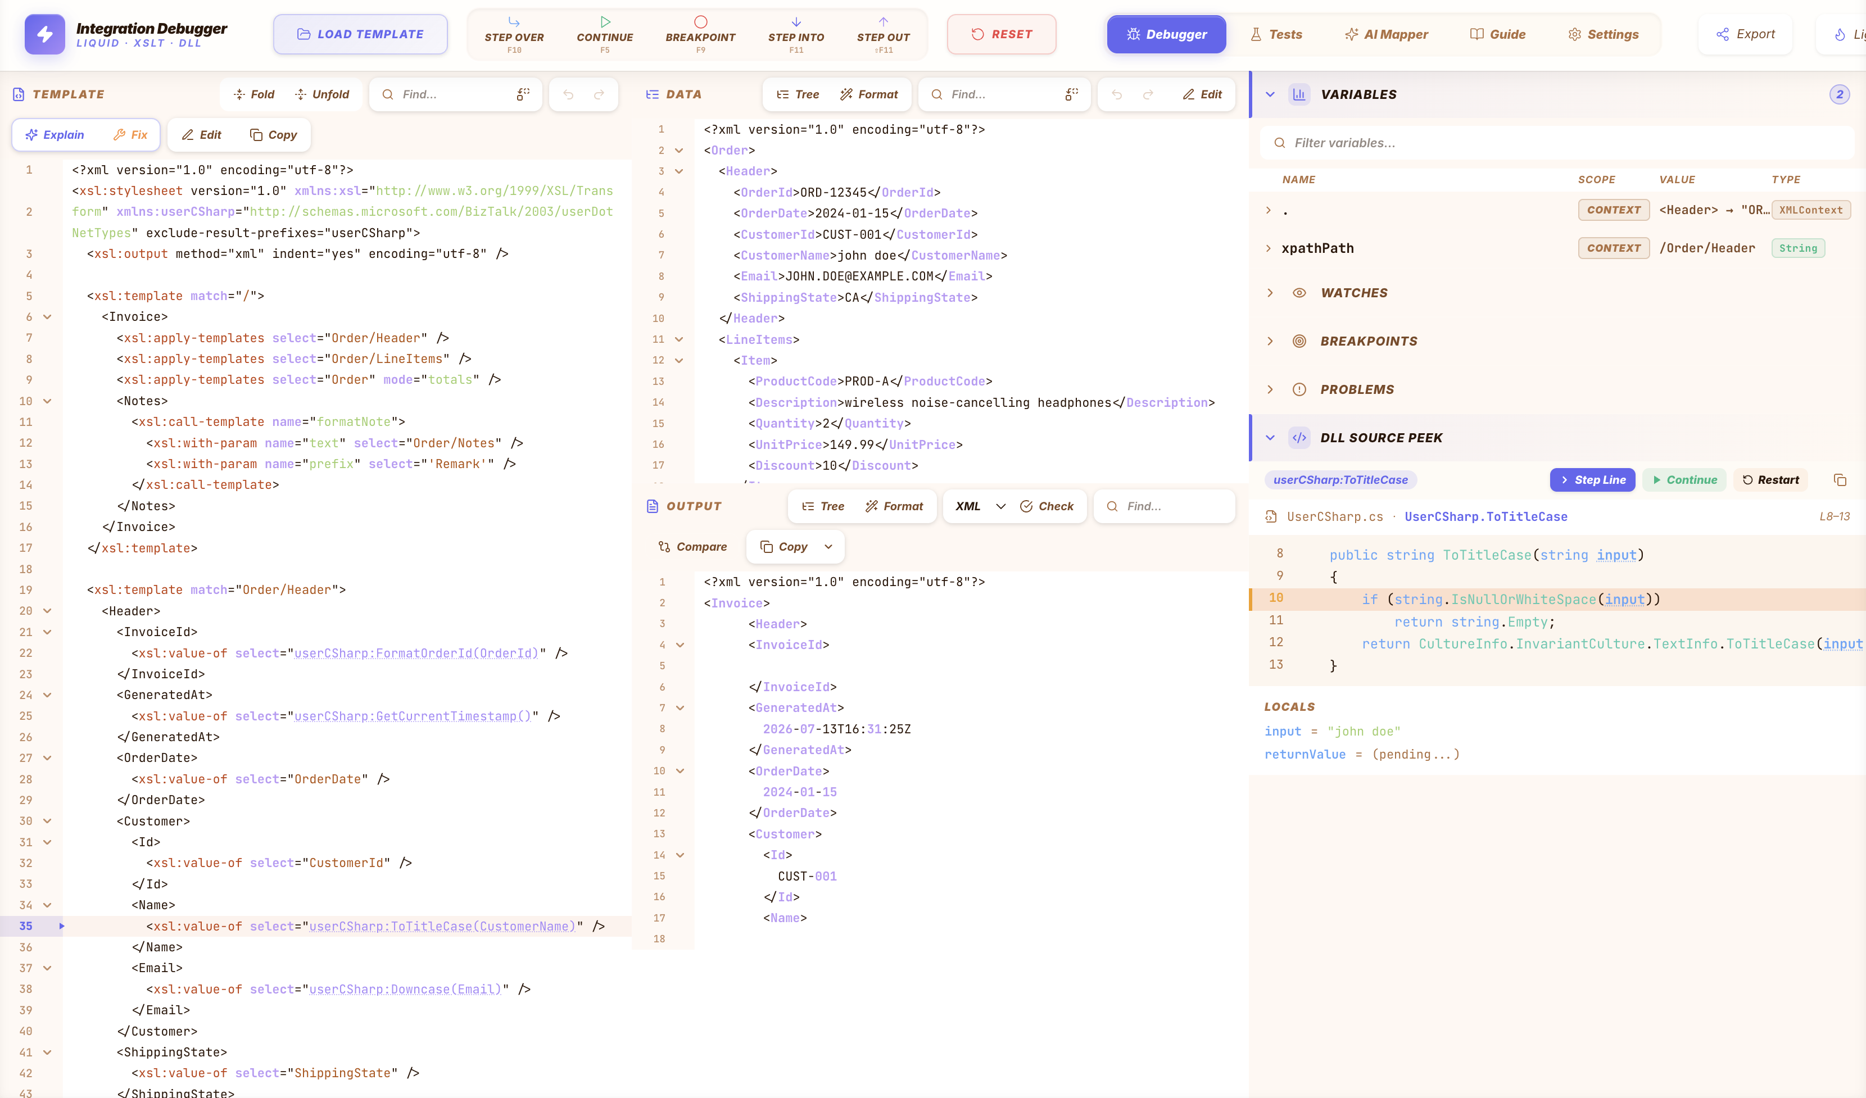Copy the template with Copy button
Image resolution: width=1866 pixels, height=1098 pixels.
(x=273, y=135)
